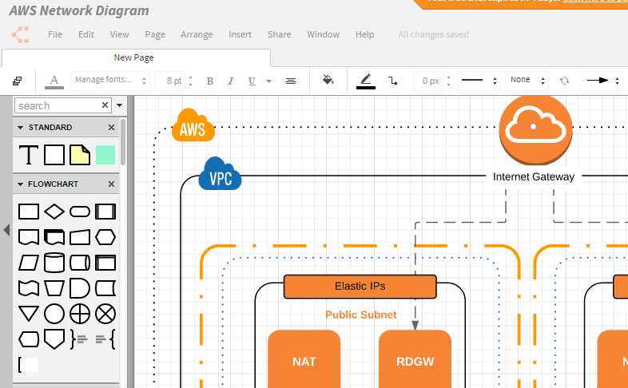Screen dimensions: 628x388
Task: Select the Text shape tool
Action: pyautogui.click(x=29, y=155)
